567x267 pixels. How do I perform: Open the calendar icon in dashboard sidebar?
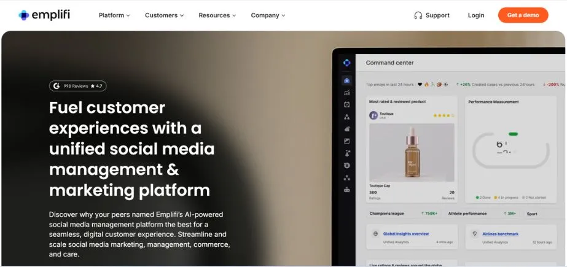pyautogui.click(x=347, y=104)
